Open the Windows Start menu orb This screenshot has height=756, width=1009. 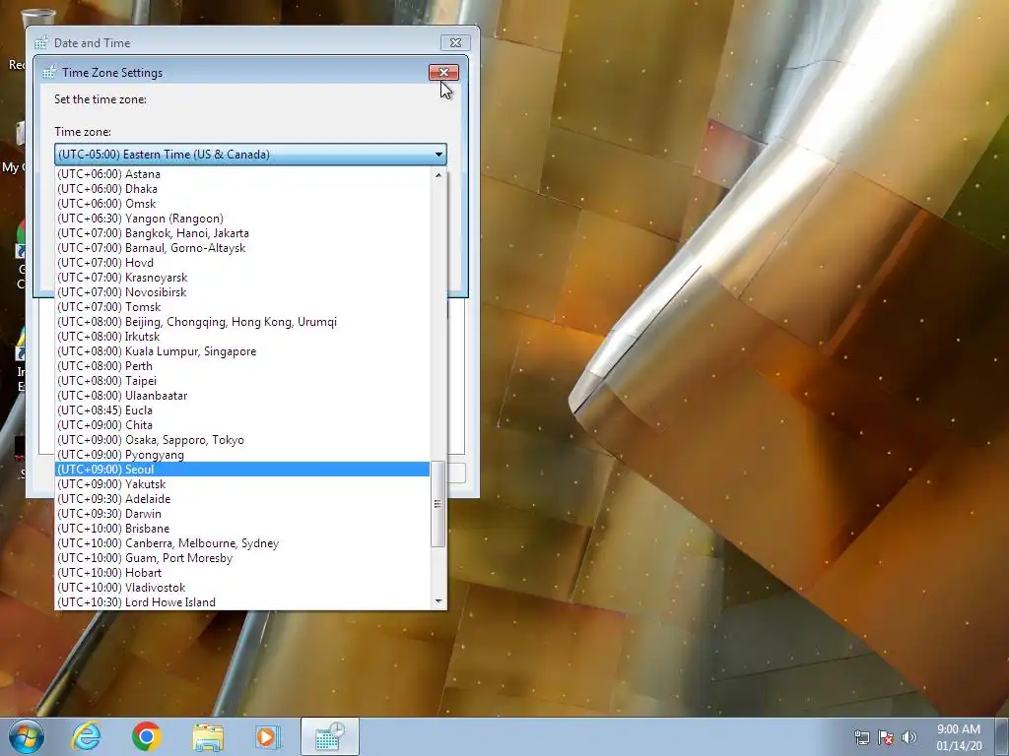tap(27, 736)
